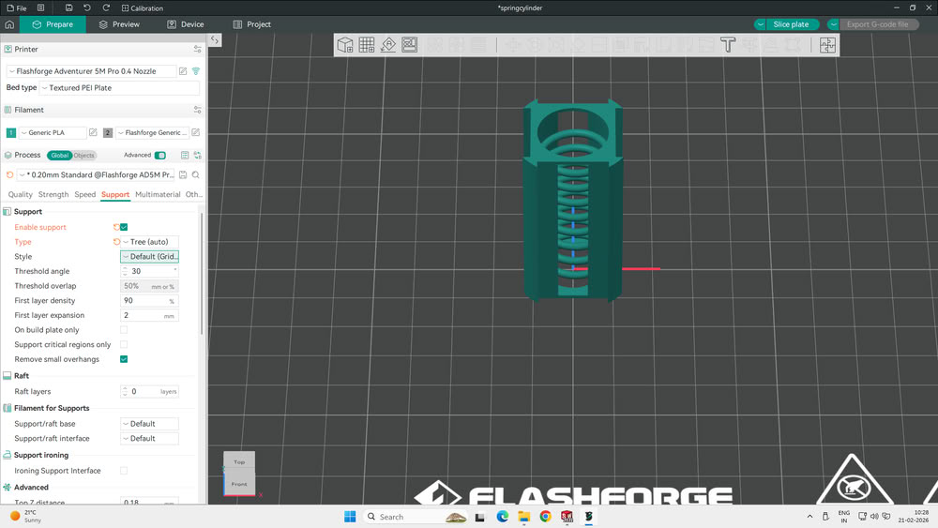Open the Multimaterial settings tab
The width and height of the screenshot is (938, 528).
(x=158, y=194)
